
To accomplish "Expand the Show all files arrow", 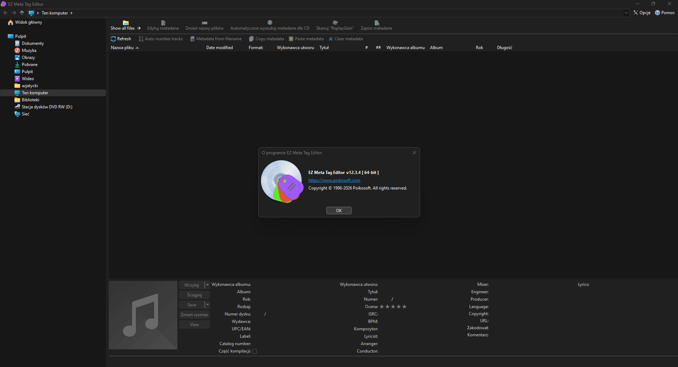I will click(139, 28).
